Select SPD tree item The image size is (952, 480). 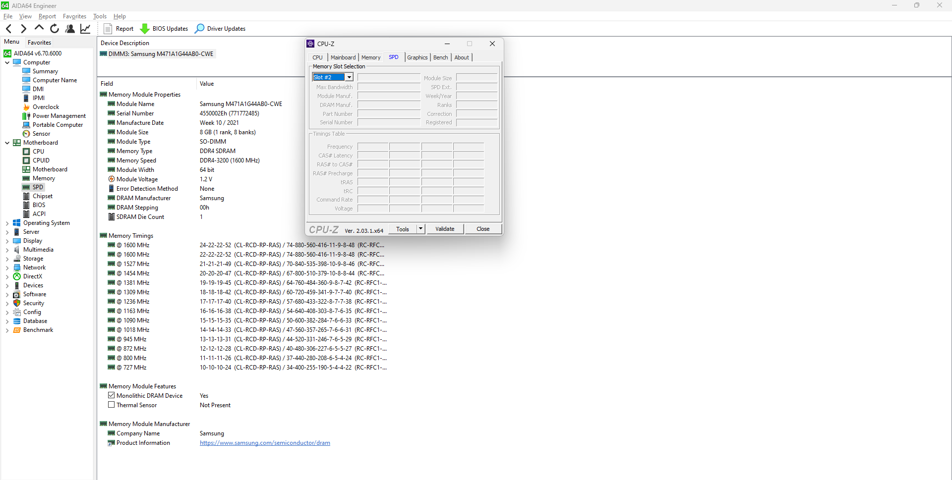(38, 187)
